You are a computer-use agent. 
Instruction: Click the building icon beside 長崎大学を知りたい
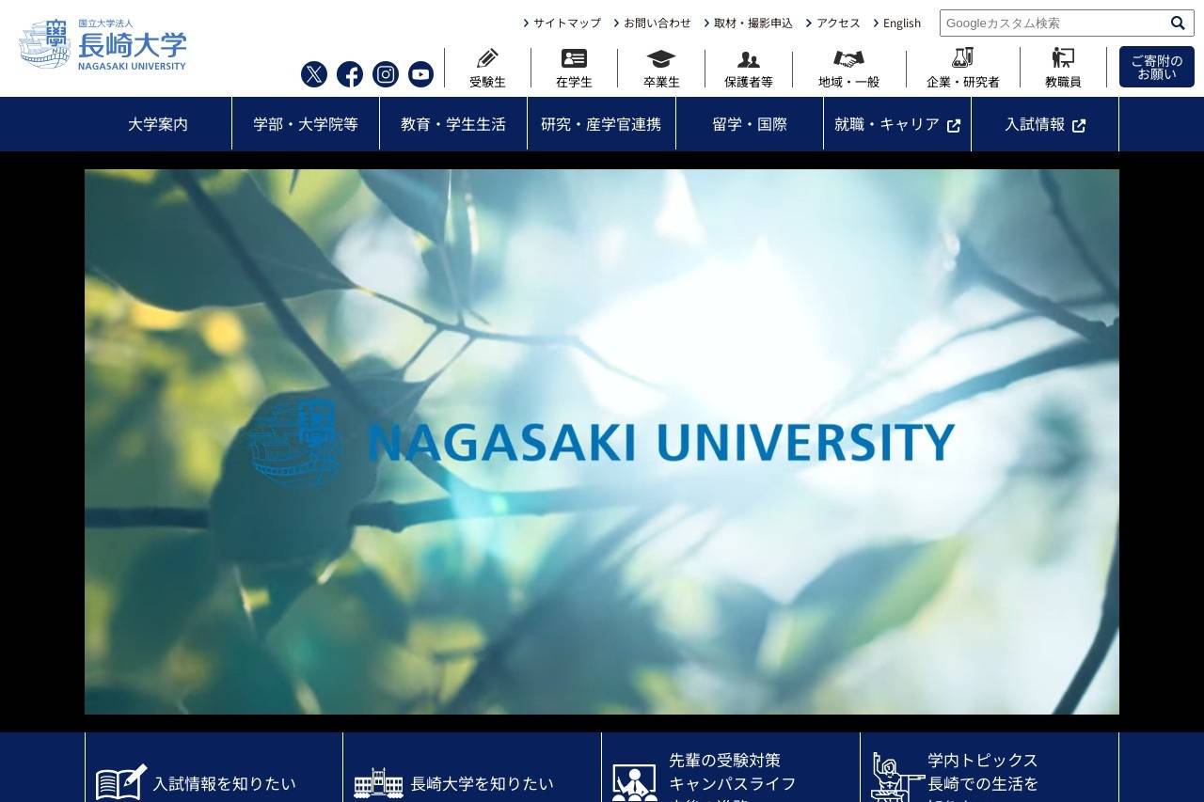(378, 783)
